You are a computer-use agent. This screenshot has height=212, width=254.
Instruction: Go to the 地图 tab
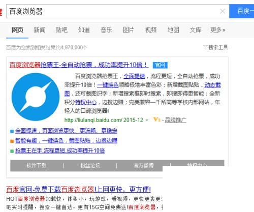[173, 30]
